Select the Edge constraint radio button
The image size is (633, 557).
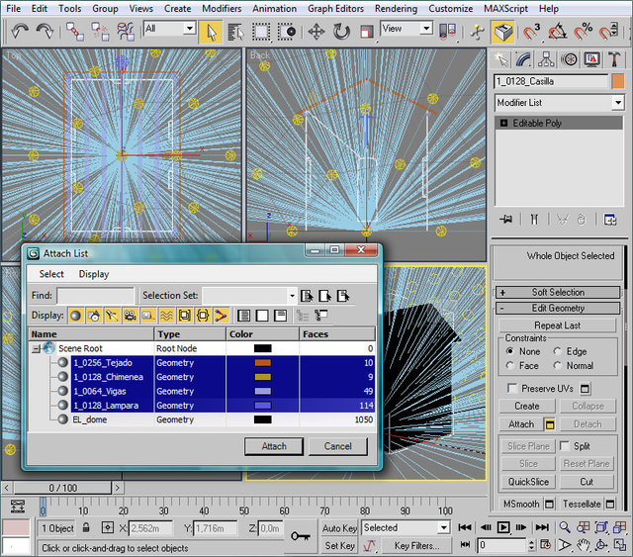558,351
